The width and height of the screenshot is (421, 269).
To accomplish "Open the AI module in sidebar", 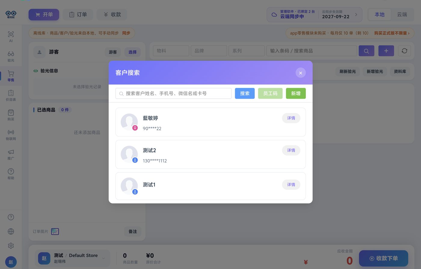I will (x=11, y=36).
